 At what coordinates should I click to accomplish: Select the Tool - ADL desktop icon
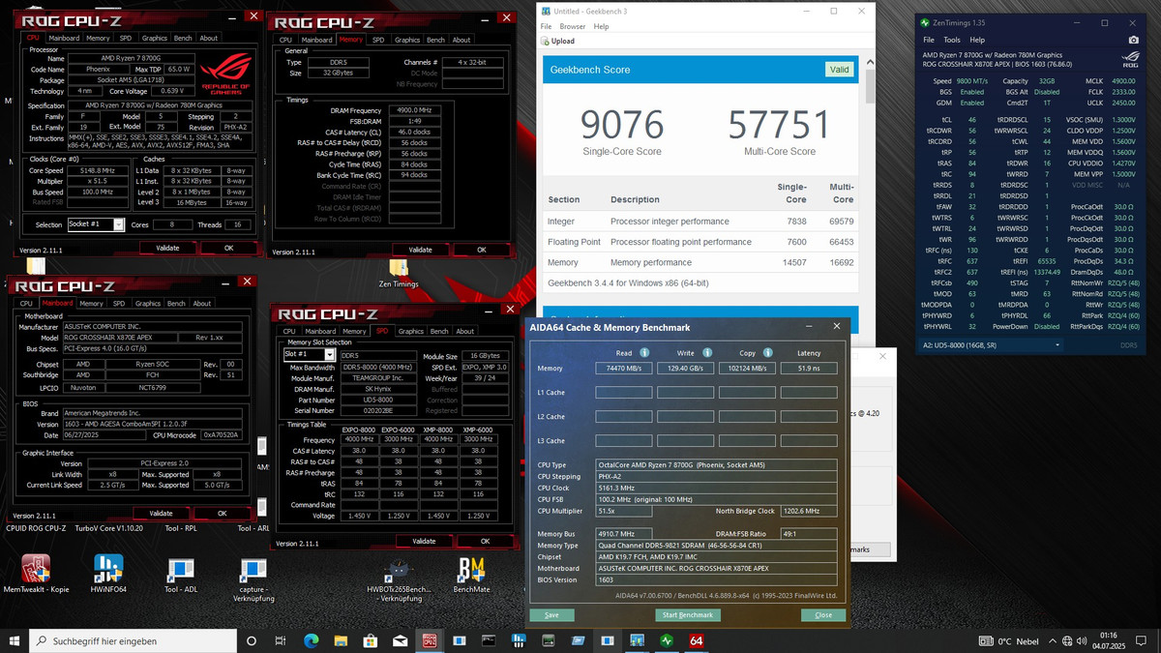181,575
